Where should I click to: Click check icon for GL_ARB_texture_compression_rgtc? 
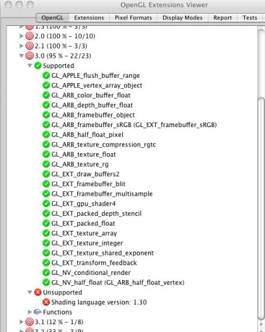(46, 145)
